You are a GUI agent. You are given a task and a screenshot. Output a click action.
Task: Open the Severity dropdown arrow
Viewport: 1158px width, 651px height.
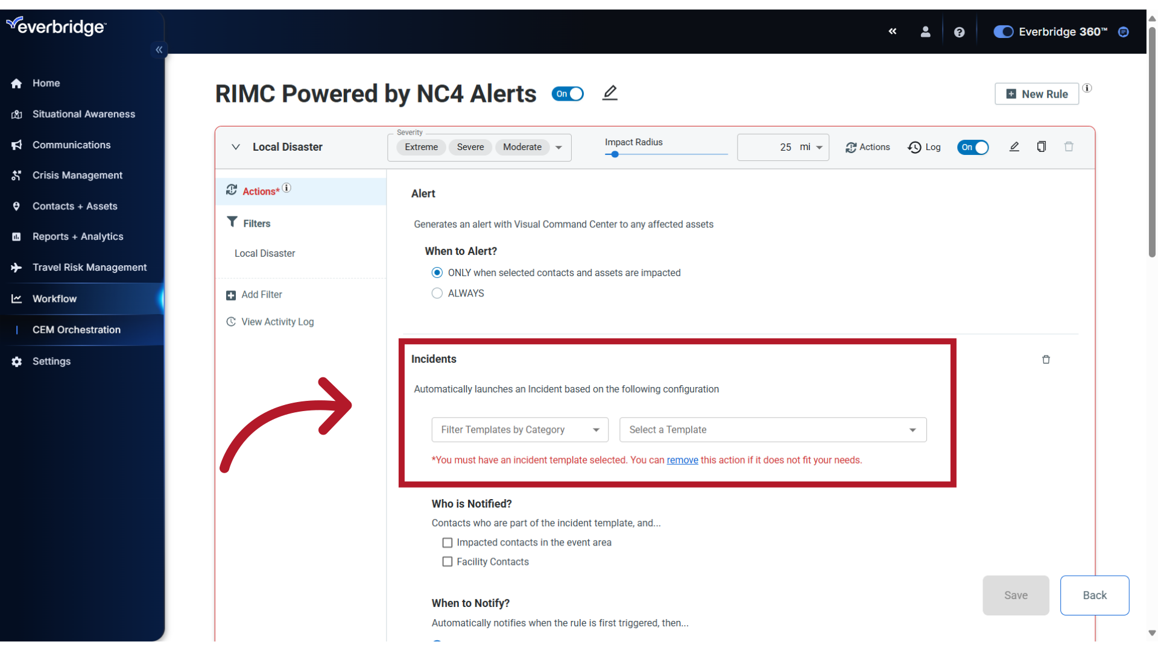[559, 148]
